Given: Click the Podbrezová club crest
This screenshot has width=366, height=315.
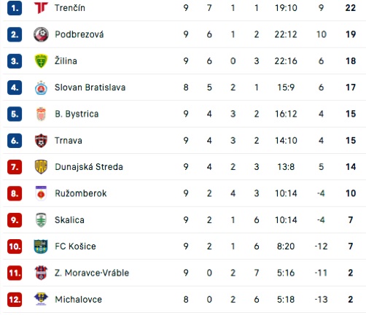Looking at the screenshot, I should pyautogui.click(x=41, y=34).
